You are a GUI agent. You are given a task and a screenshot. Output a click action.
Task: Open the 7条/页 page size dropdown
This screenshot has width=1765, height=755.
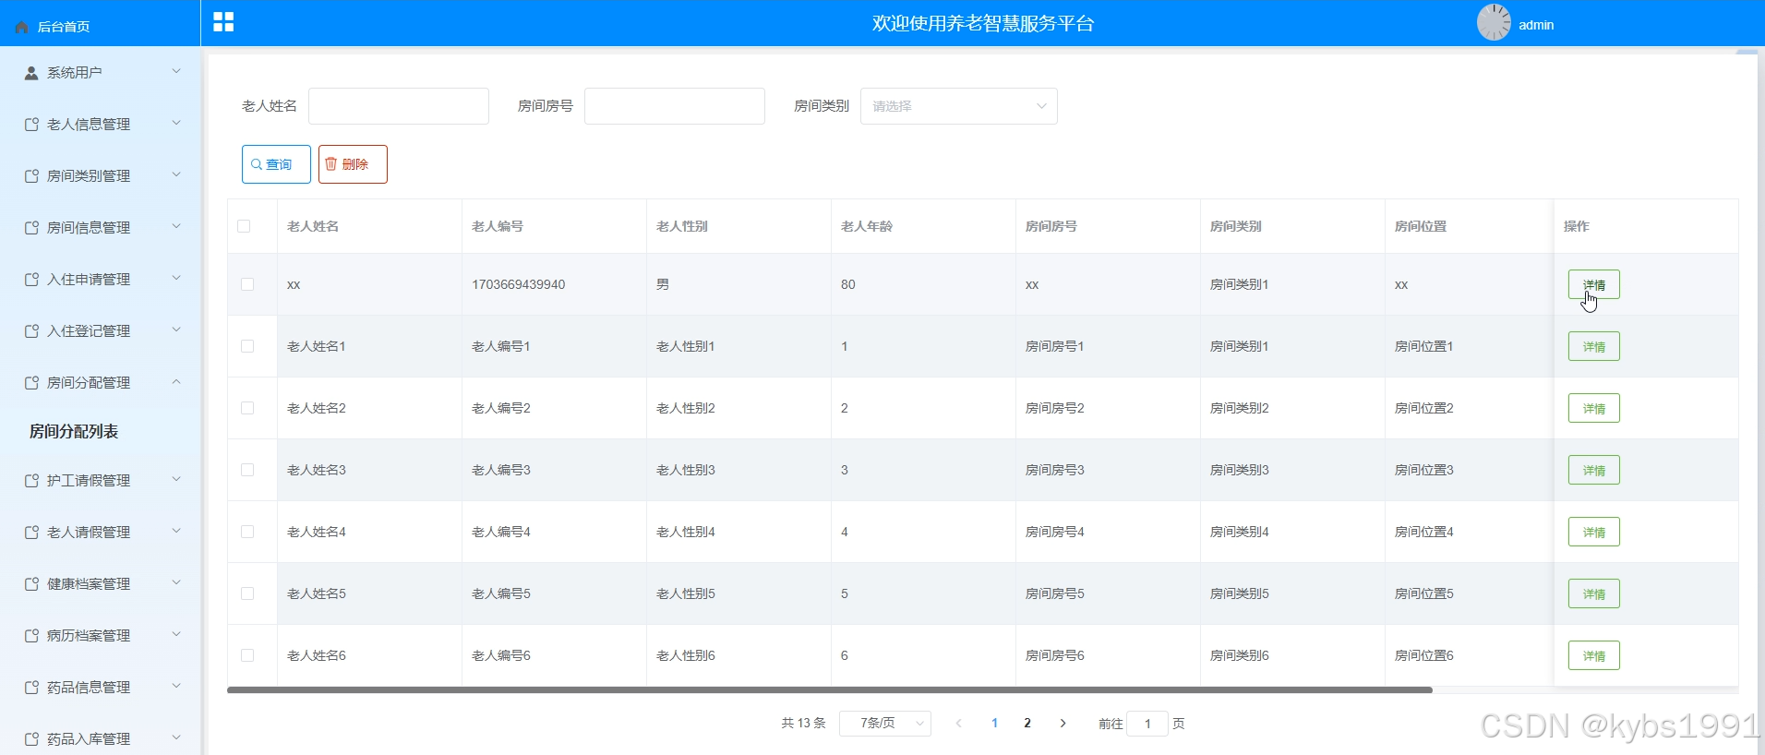pos(884,724)
